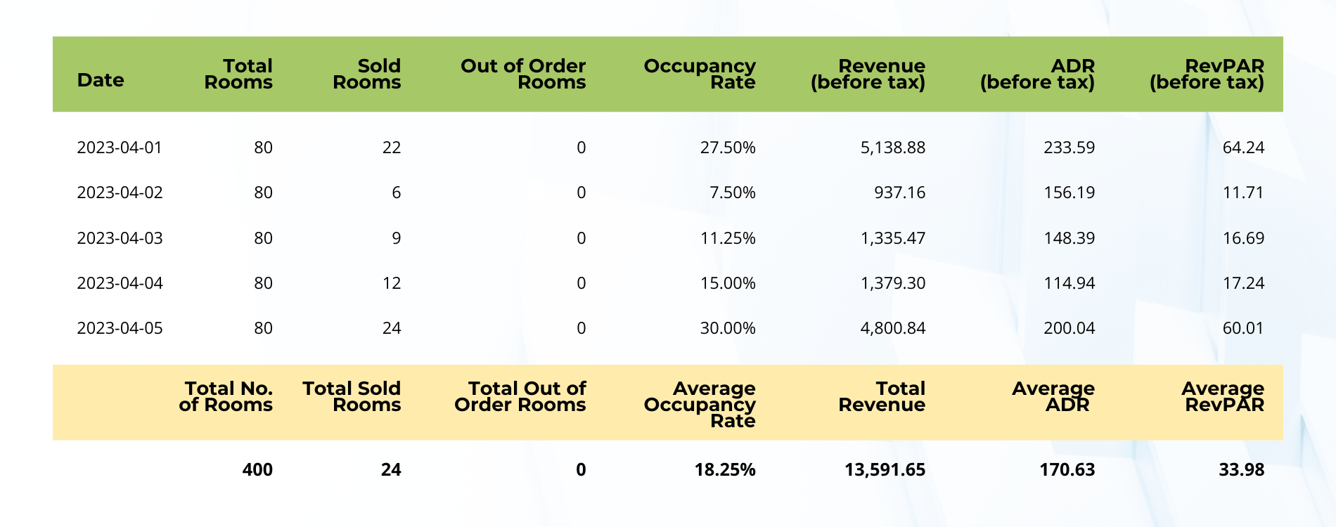1336x527 pixels.
Task: Select the Total Rooms column header
Action: point(238,74)
